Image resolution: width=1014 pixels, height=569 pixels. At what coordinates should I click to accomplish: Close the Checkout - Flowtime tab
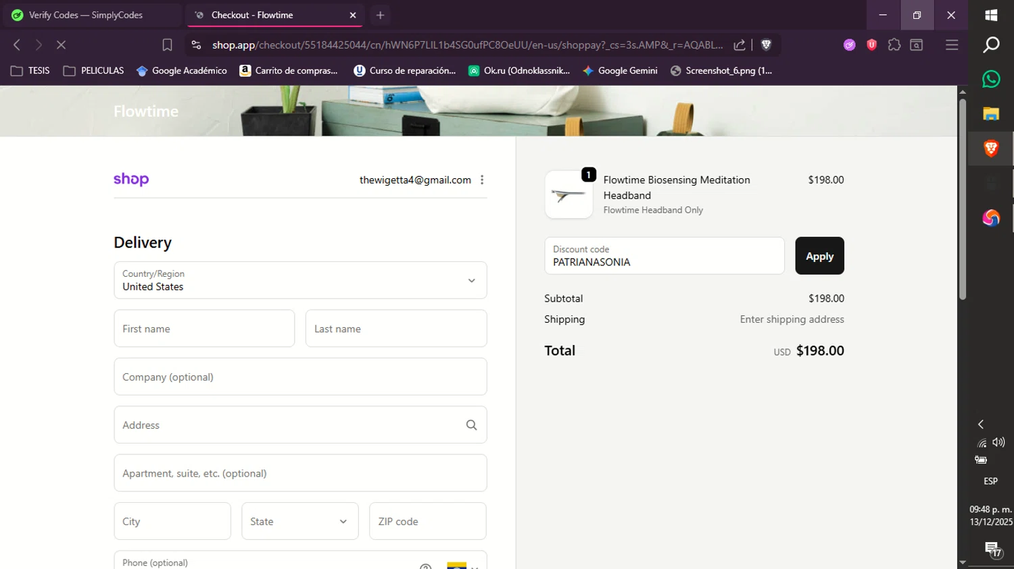352,15
